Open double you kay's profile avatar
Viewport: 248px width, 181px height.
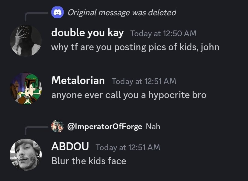(26, 41)
